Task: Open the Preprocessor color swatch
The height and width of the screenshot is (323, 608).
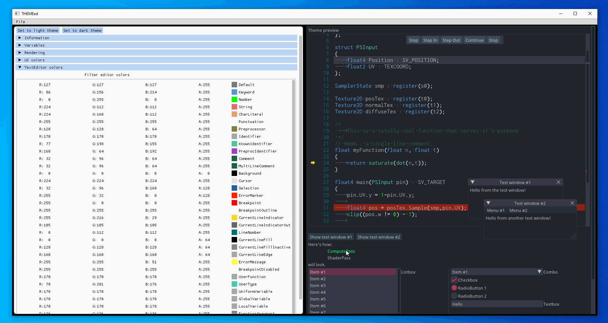Action: tap(234, 129)
